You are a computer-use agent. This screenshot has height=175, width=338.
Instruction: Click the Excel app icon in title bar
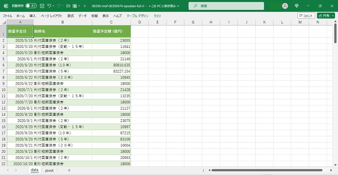(x=5, y=6)
